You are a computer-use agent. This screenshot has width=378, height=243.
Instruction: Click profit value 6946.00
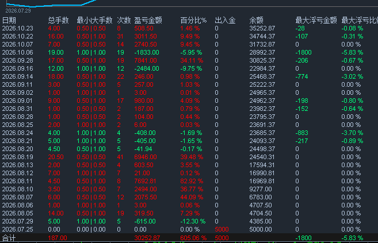pyautogui.click(x=146, y=157)
